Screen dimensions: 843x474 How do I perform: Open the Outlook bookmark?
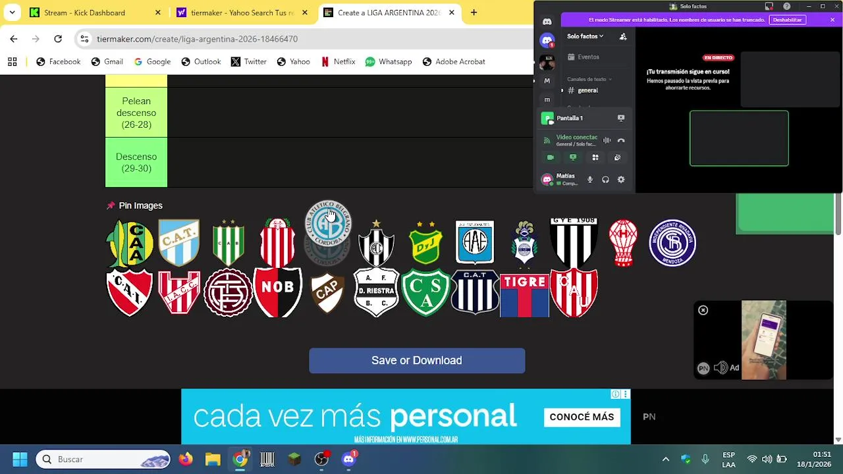(x=201, y=62)
